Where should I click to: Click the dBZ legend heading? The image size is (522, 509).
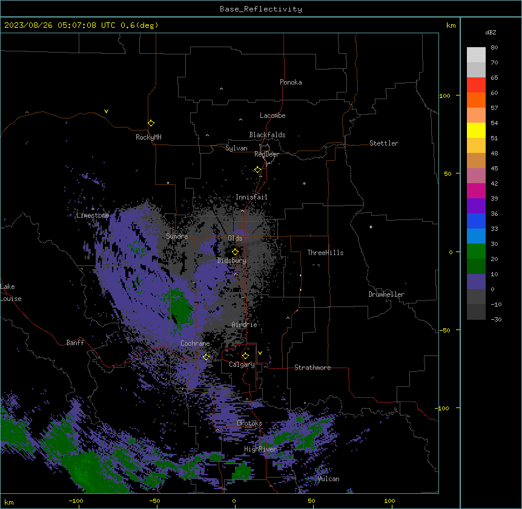pyautogui.click(x=491, y=33)
